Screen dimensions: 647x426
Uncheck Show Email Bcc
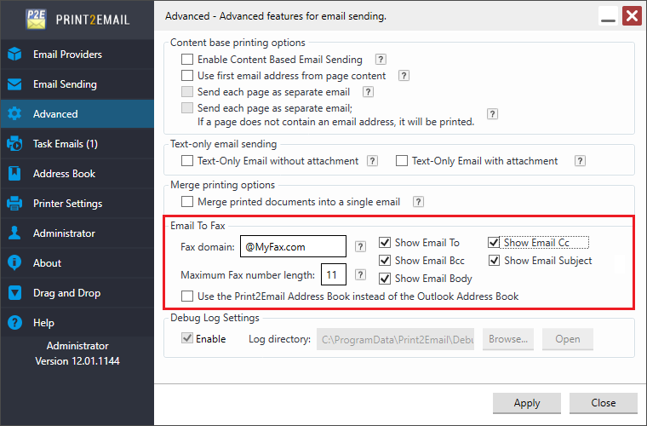pos(385,261)
